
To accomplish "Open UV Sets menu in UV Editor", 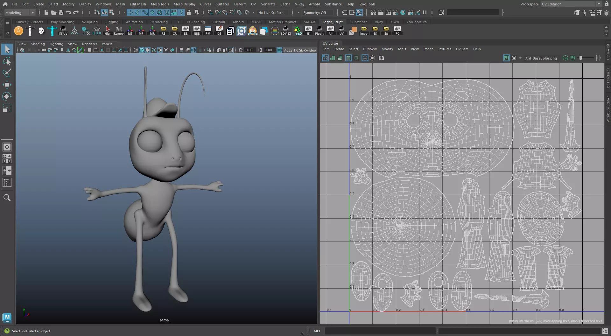I will click(x=462, y=49).
